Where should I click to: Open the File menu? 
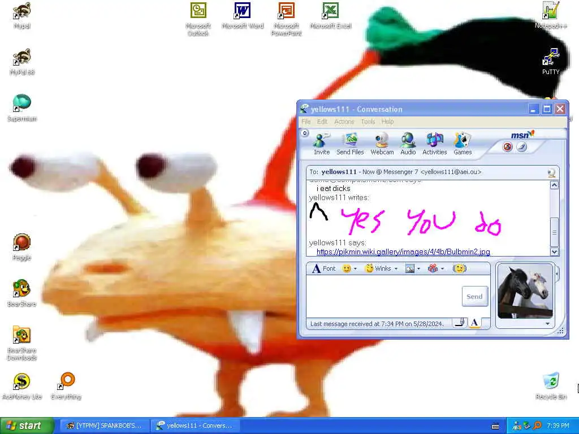pos(306,121)
